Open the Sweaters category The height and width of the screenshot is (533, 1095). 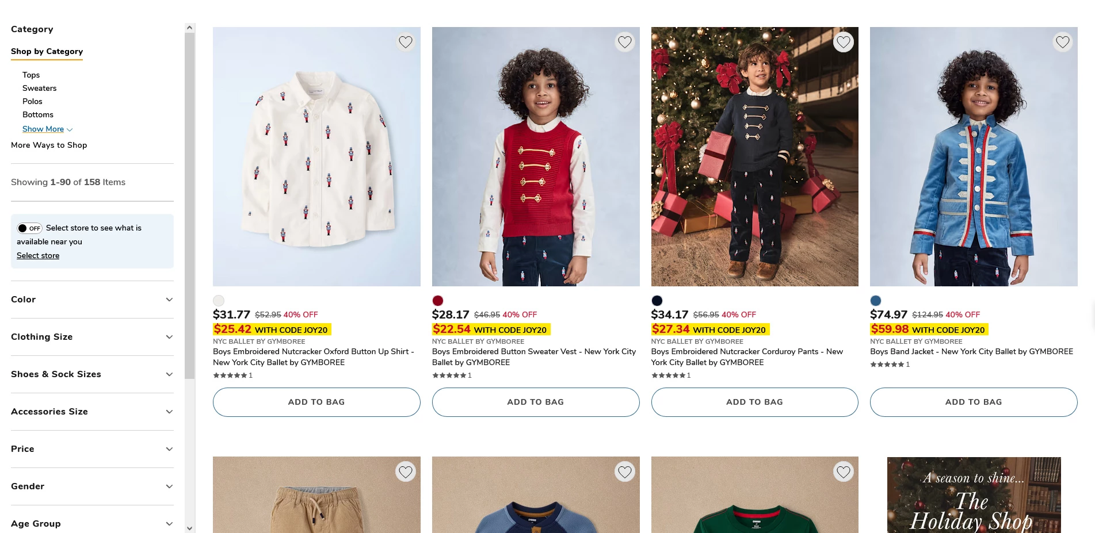pyautogui.click(x=39, y=88)
